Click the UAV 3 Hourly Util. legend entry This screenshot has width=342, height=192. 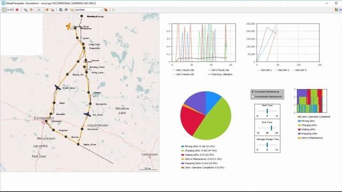point(183,74)
